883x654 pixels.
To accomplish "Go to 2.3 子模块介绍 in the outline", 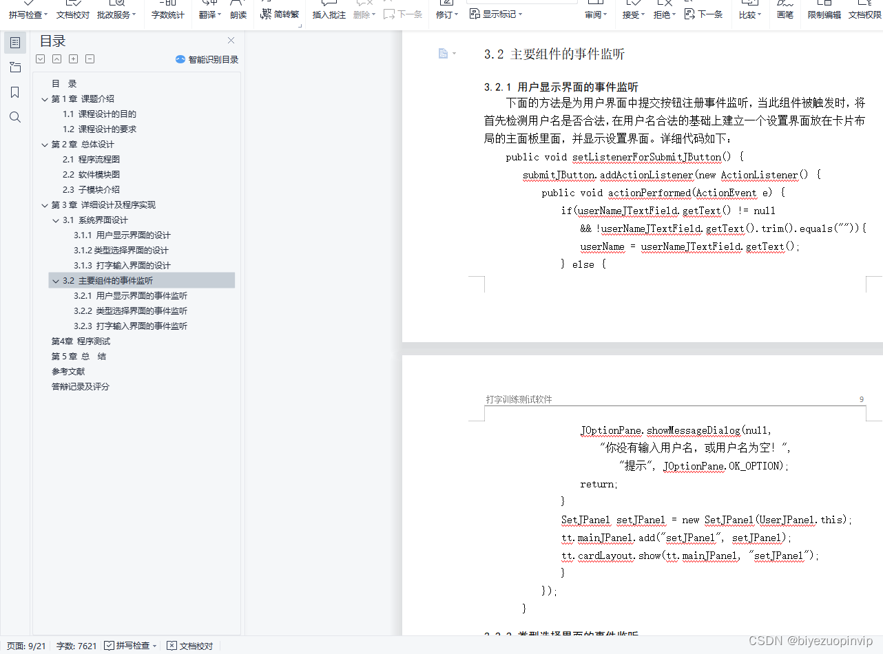I will tap(91, 190).
